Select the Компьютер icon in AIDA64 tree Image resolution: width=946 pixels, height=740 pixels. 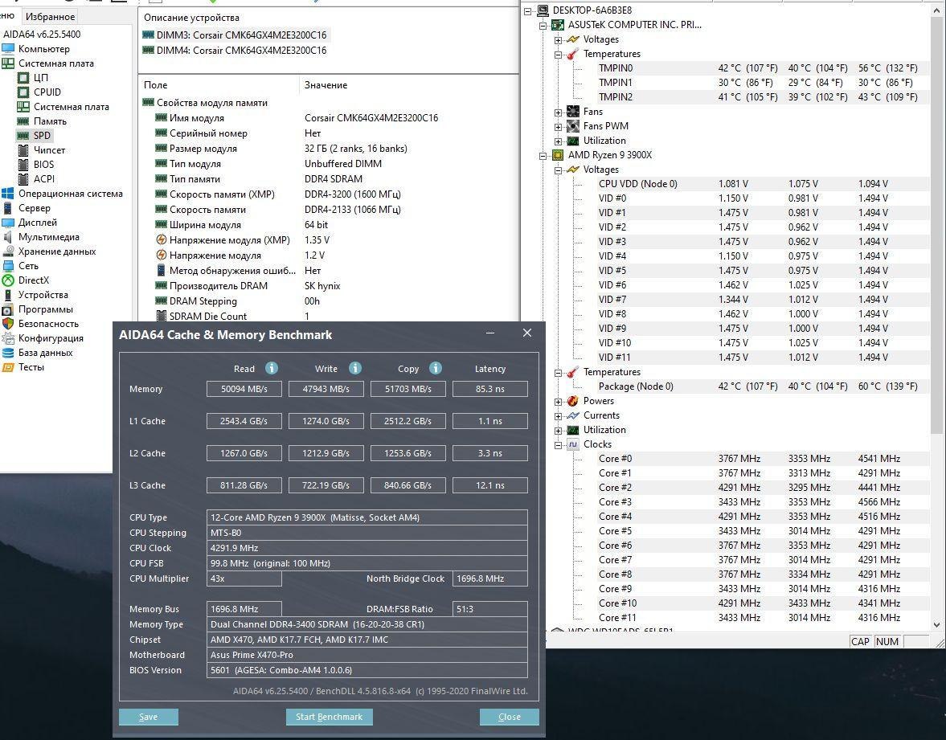(x=8, y=49)
